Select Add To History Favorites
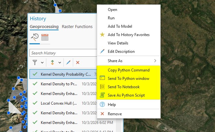215x132 pixels. point(129,35)
